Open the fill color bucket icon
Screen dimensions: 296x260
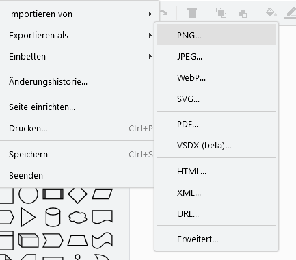271,12
